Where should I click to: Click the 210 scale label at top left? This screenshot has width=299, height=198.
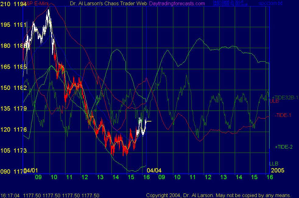(5, 4)
